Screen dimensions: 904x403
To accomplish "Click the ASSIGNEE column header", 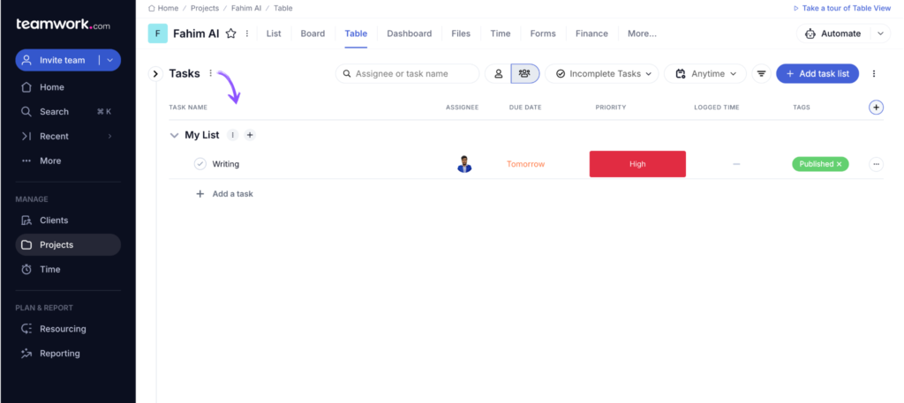I will coord(462,108).
